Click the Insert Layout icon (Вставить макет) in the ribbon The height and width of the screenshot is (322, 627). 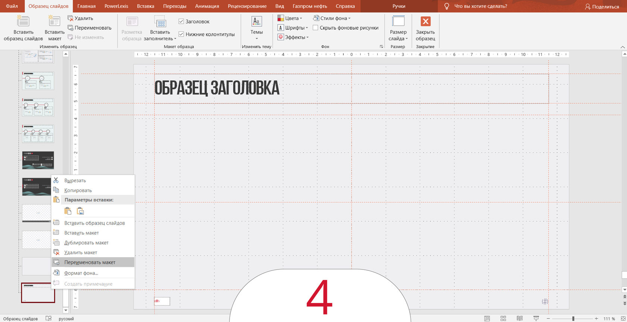(x=54, y=22)
